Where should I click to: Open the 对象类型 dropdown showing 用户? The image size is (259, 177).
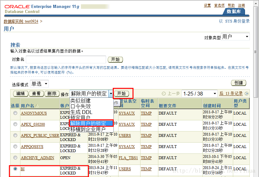coord(235,37)
